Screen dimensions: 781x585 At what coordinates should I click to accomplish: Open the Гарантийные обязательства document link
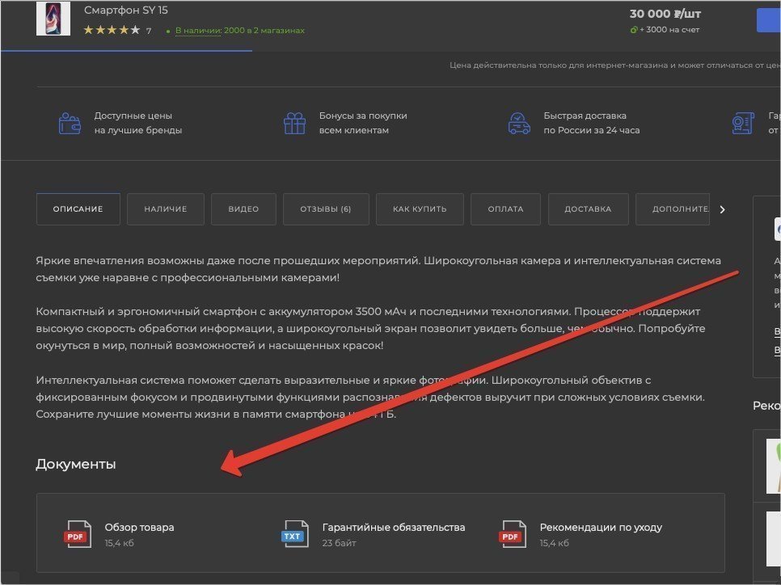click(x=393, y=527)
